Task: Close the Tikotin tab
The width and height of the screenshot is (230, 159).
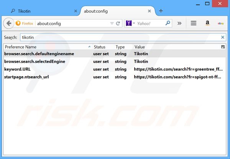Action: coord(76,11)
